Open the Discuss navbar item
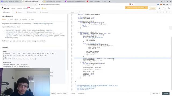The height and width of the screenshot is (96, 172). 38,8
